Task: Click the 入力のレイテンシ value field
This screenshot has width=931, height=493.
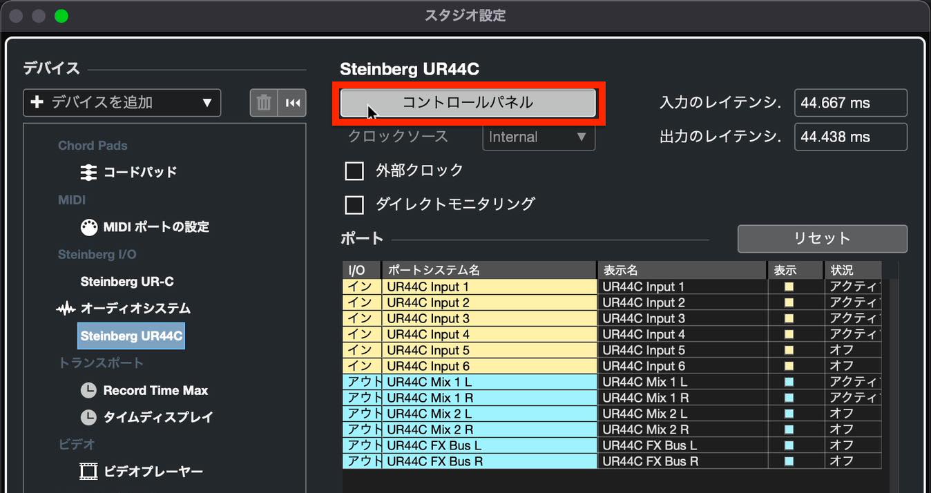Action: [850, 103]
